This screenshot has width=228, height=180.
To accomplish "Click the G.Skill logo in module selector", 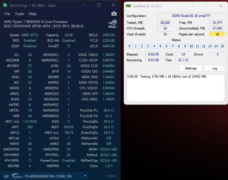I will tap(17, 176).
